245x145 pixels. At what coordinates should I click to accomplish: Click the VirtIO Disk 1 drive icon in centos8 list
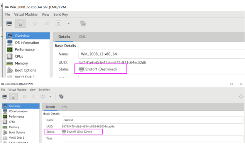pyautogui.click(x=5, y=138)
